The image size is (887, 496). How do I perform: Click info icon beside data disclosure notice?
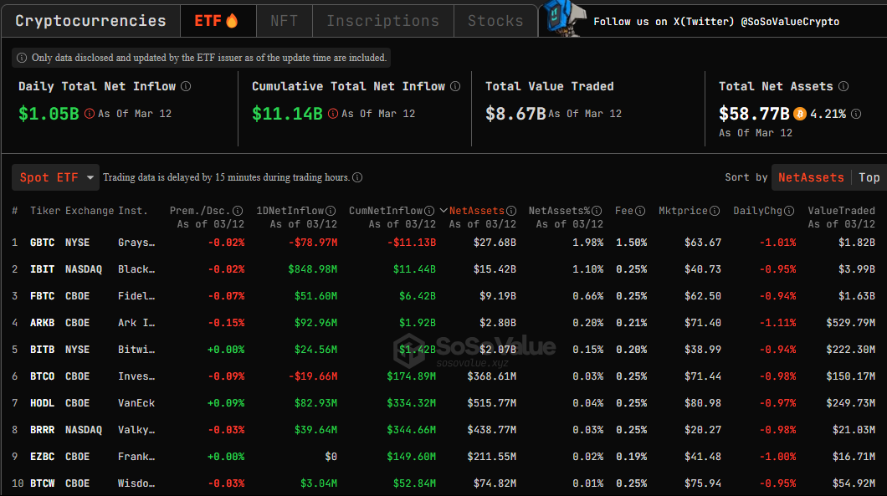pos(22,58)
